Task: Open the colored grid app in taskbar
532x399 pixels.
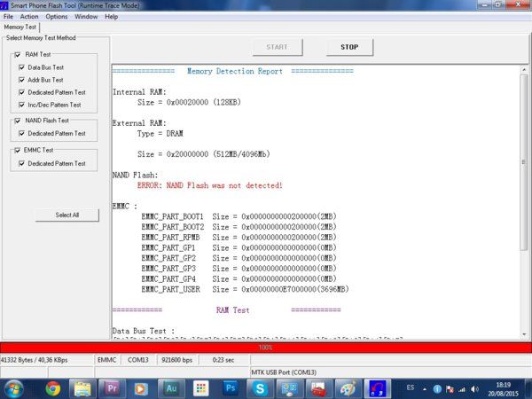Action: [201, 388]
